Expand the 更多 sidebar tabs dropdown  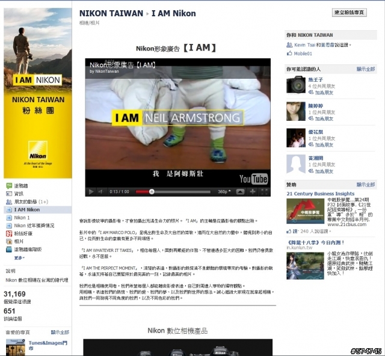(19, 258)
